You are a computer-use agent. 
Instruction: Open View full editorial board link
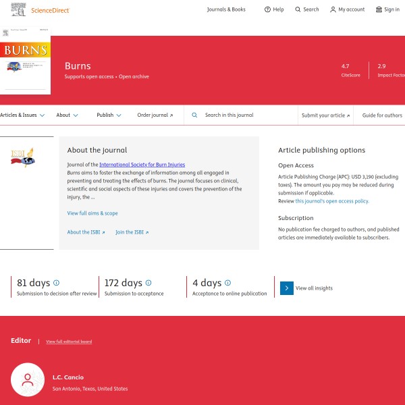[x=69, y=342]
